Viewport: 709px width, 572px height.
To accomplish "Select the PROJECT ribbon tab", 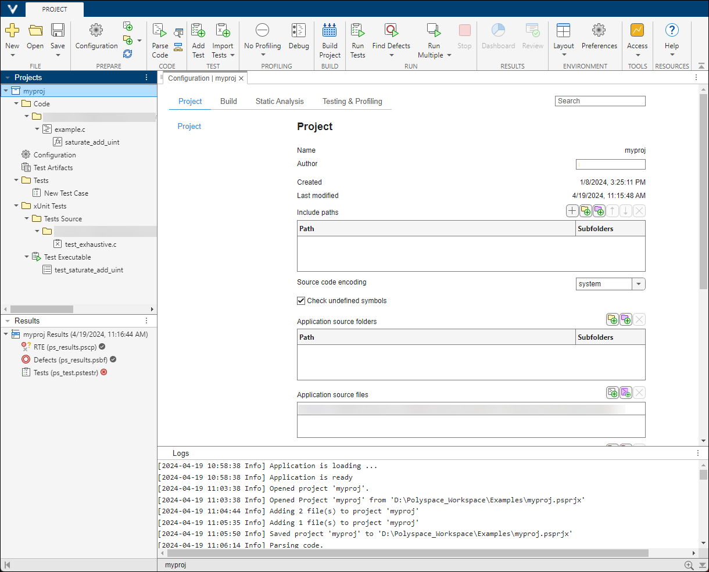I will tap(55, 9).
